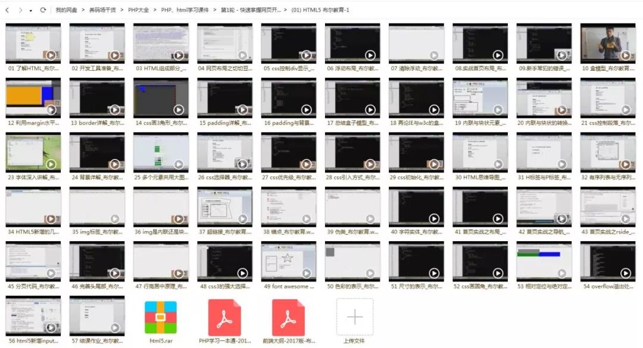The width and height of the screenshot is (643, 348).
Task: Click the back navigation arrow
Action: coord(8,10)
